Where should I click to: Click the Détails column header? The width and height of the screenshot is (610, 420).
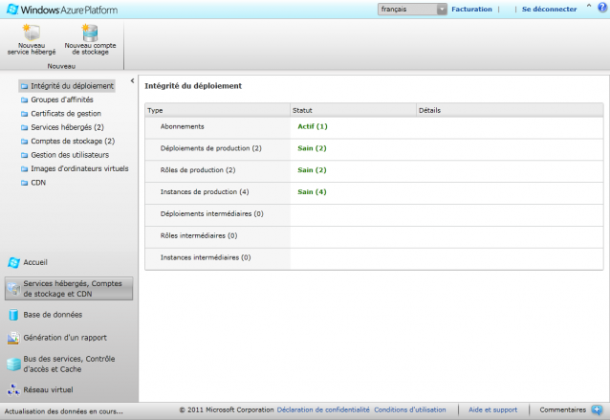pos(510,110)
